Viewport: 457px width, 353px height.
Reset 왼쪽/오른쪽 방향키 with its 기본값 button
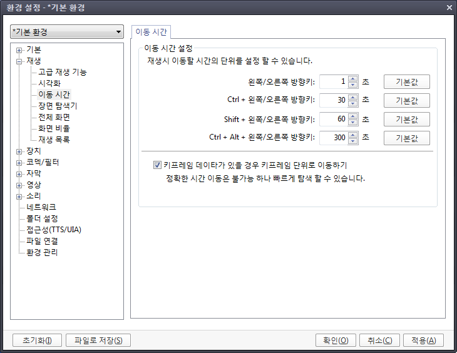coord(406,82)
